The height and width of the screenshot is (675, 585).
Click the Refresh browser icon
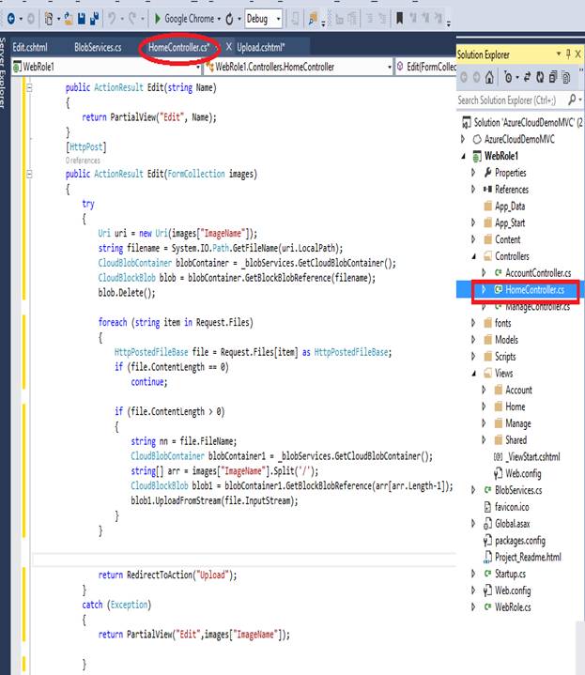(229, 19)
